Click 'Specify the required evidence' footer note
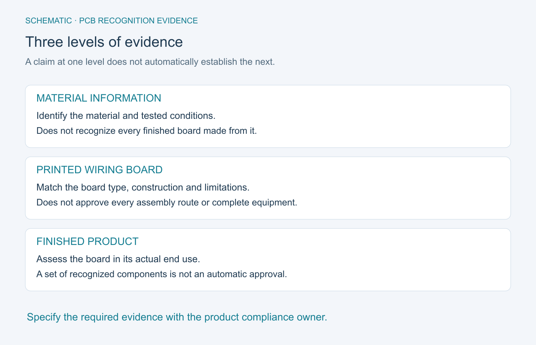Viewport: 536px width, 345px height. click(x=177, y=317)
